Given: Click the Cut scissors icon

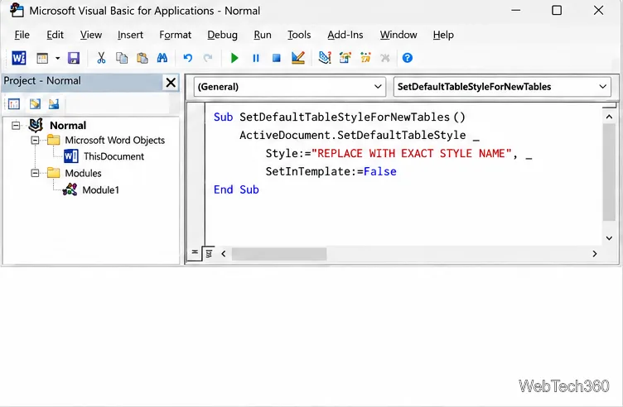Looking at the screenshot, I should pos(101,58).
